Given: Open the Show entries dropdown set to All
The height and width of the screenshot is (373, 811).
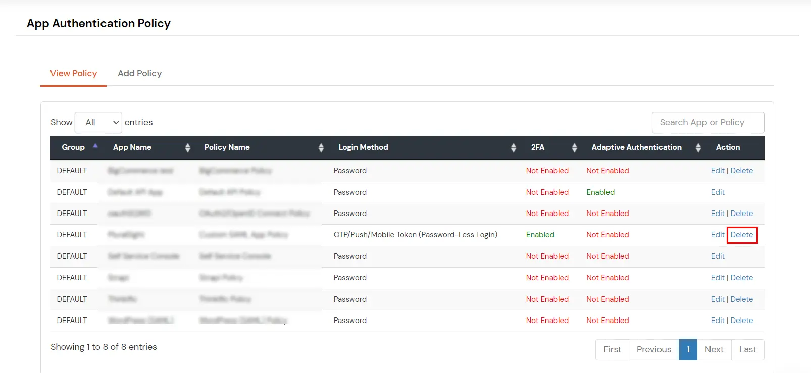Looking at the screenshot, I should [98, 122].
